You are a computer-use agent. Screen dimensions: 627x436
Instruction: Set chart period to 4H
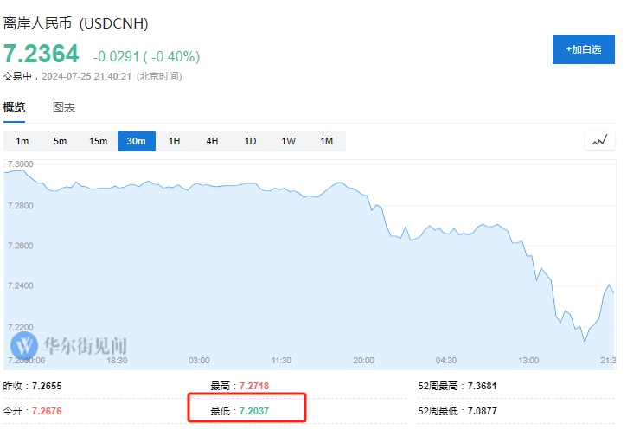(x=212, y=141)
